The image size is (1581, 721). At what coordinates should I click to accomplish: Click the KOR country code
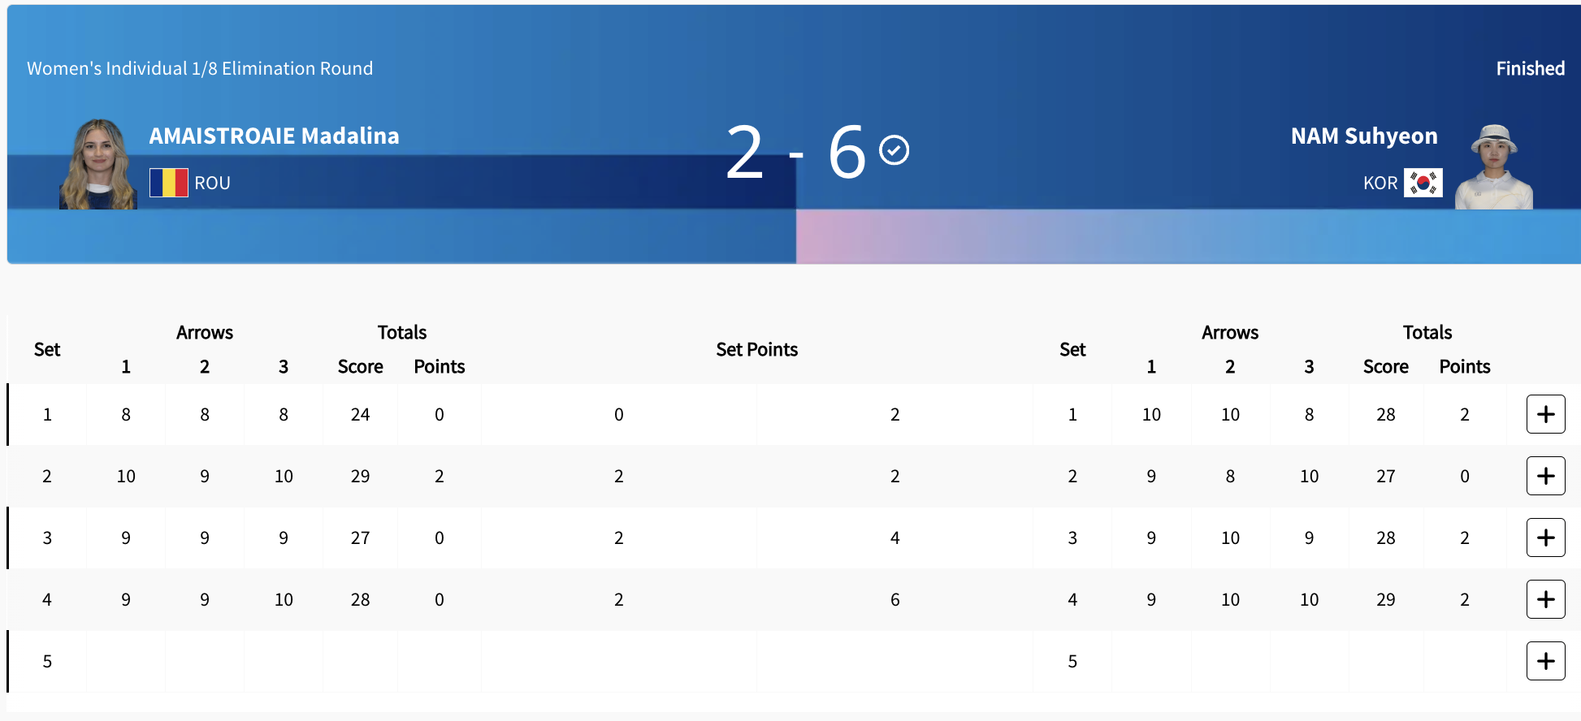tap(1380, 183)
